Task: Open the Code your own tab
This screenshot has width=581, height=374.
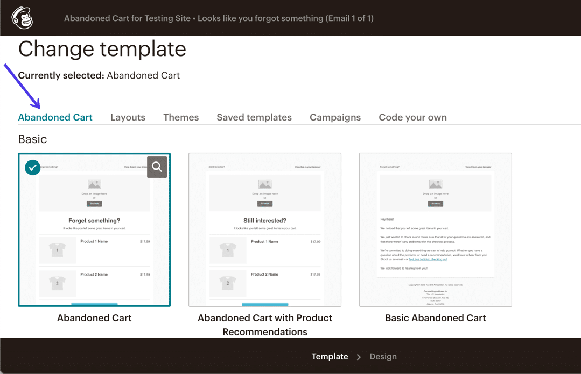Action: tap(412, 117)
